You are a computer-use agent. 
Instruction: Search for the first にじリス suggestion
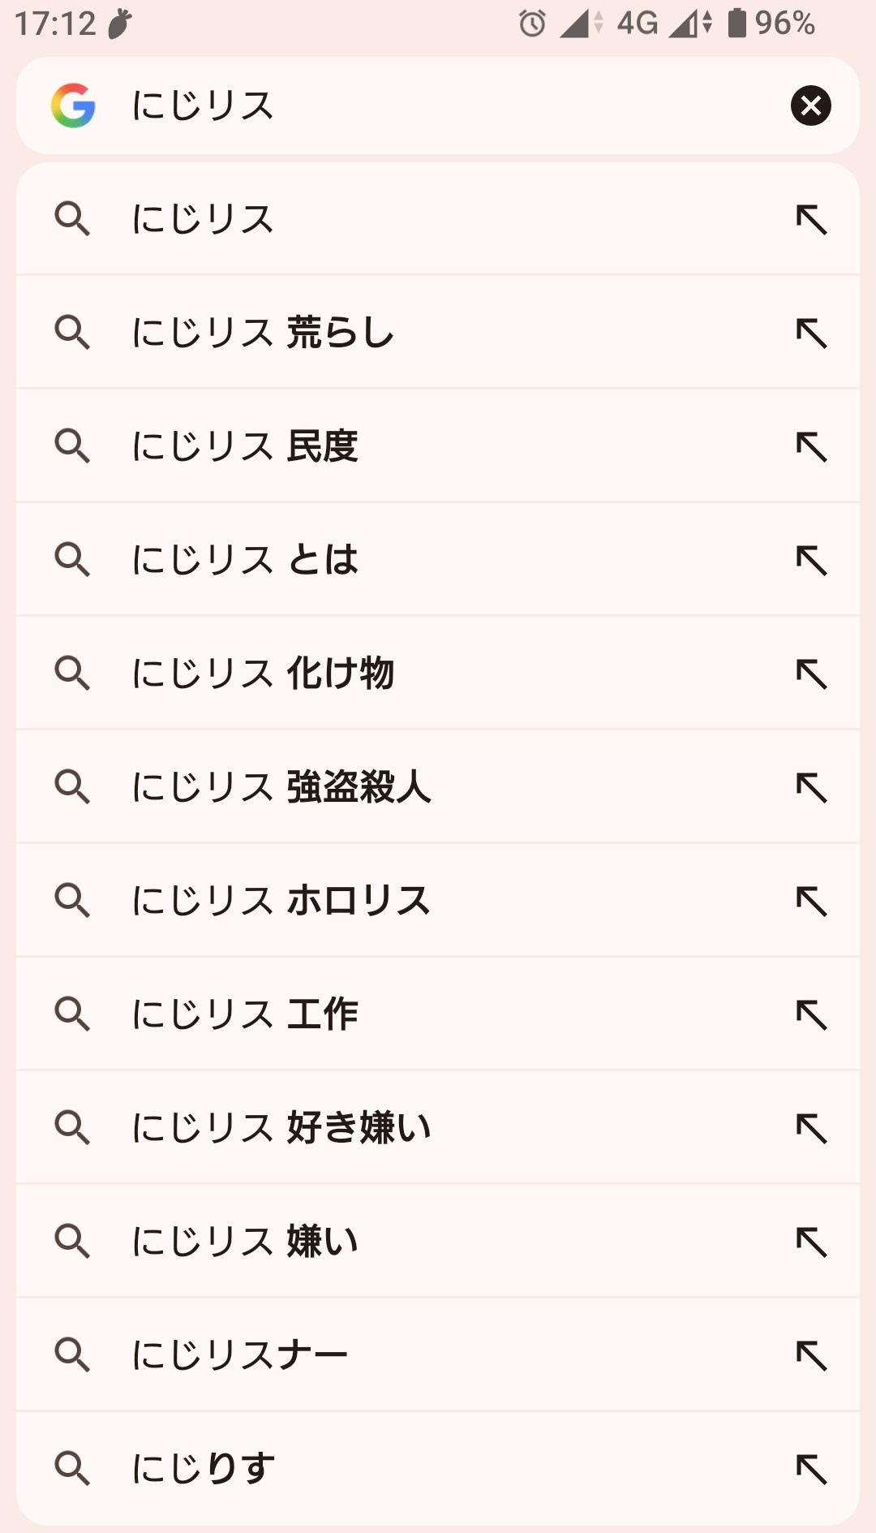[203, 219]
